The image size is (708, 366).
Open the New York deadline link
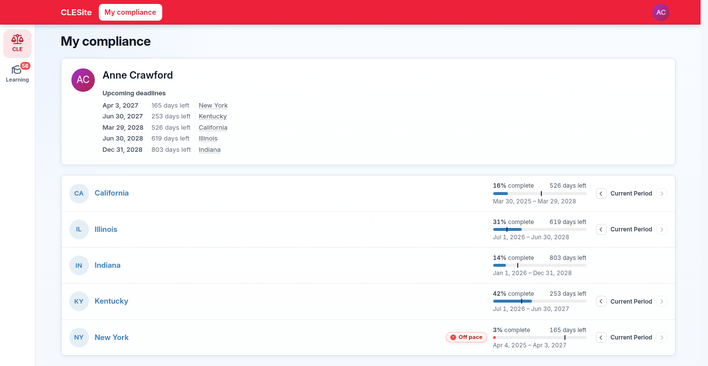tap(213, 106)
